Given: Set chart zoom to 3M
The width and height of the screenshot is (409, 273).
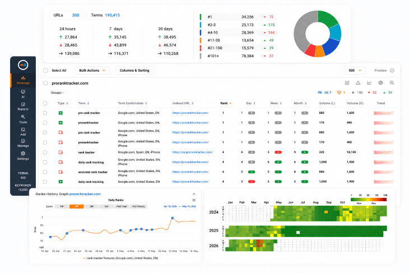Looking at the screenshot, I should tap(91, 206).
